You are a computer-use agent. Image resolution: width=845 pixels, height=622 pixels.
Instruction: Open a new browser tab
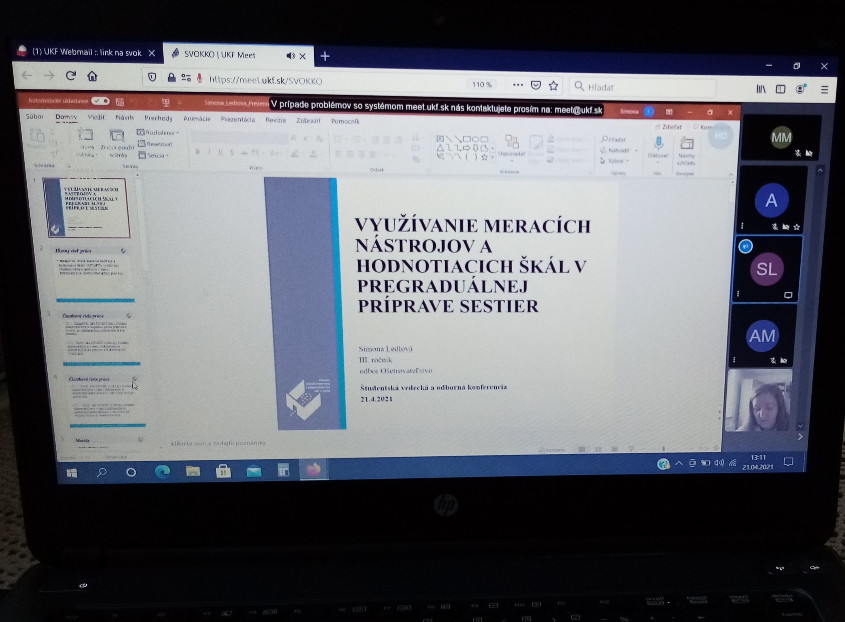point(325,56)
